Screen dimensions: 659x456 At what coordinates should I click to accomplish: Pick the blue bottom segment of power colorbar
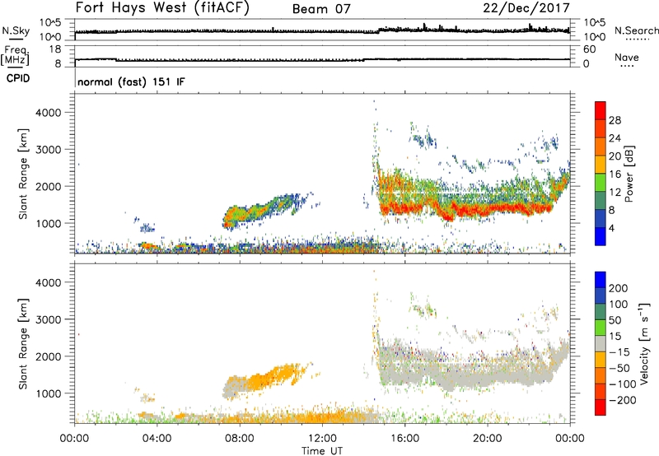coord(601,237)
